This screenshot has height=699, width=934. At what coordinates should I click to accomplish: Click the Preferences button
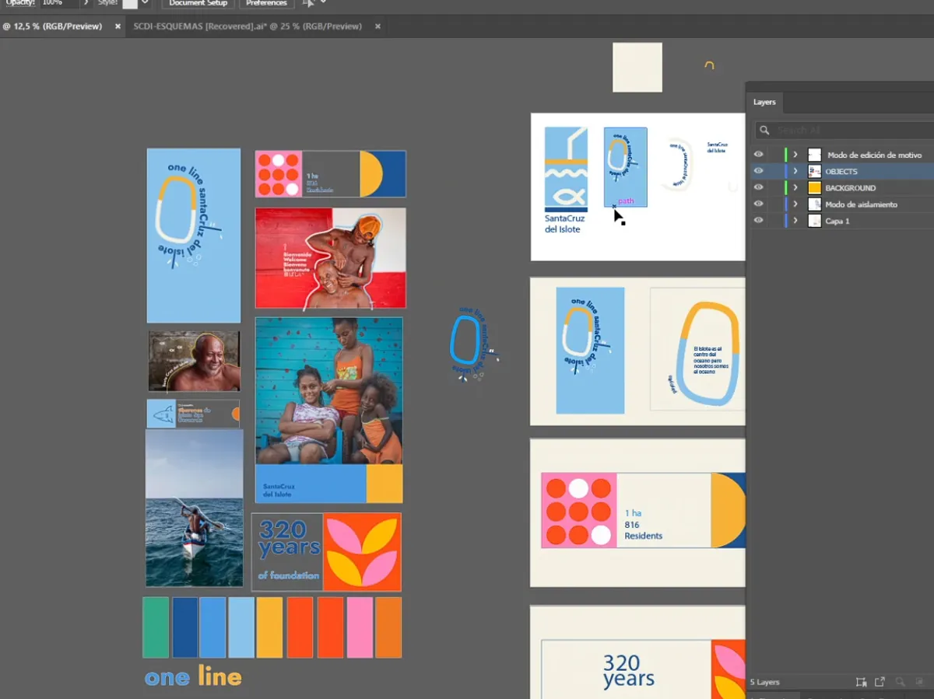pyautogui.click(x=266, y=3)
